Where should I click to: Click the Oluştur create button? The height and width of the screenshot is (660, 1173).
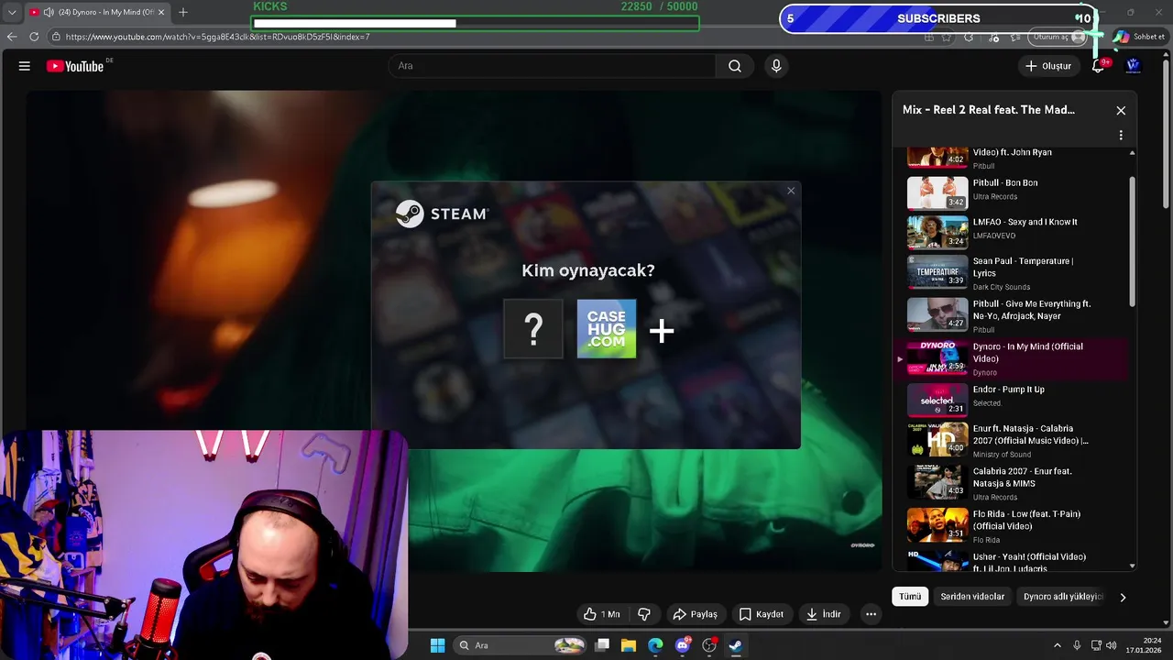(1047, 66)
